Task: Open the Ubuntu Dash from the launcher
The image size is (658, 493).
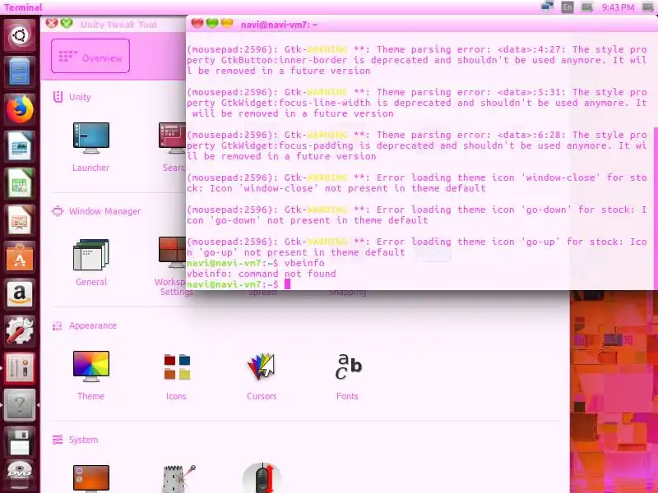Action: 20,35
